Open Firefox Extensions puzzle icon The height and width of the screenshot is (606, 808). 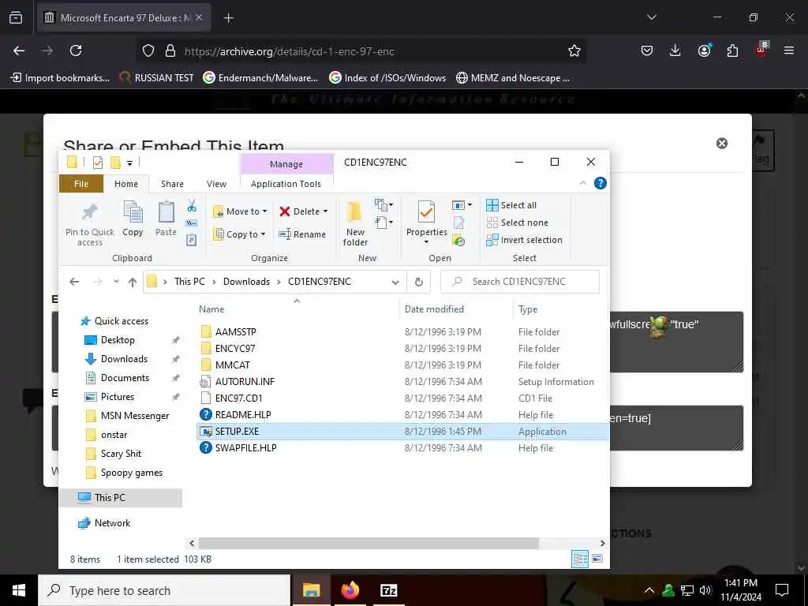[x=732, y=50]
